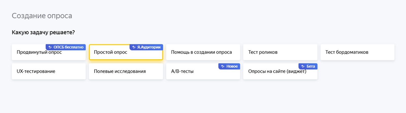Select the Тест бордоматиков card
This screenshot has width=406, height=113.
[357, 52]
